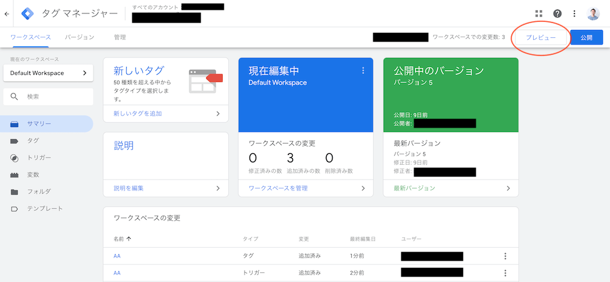Switch to the バージョン tab
This screenshot has height=282, width=610.
point(79,37)
